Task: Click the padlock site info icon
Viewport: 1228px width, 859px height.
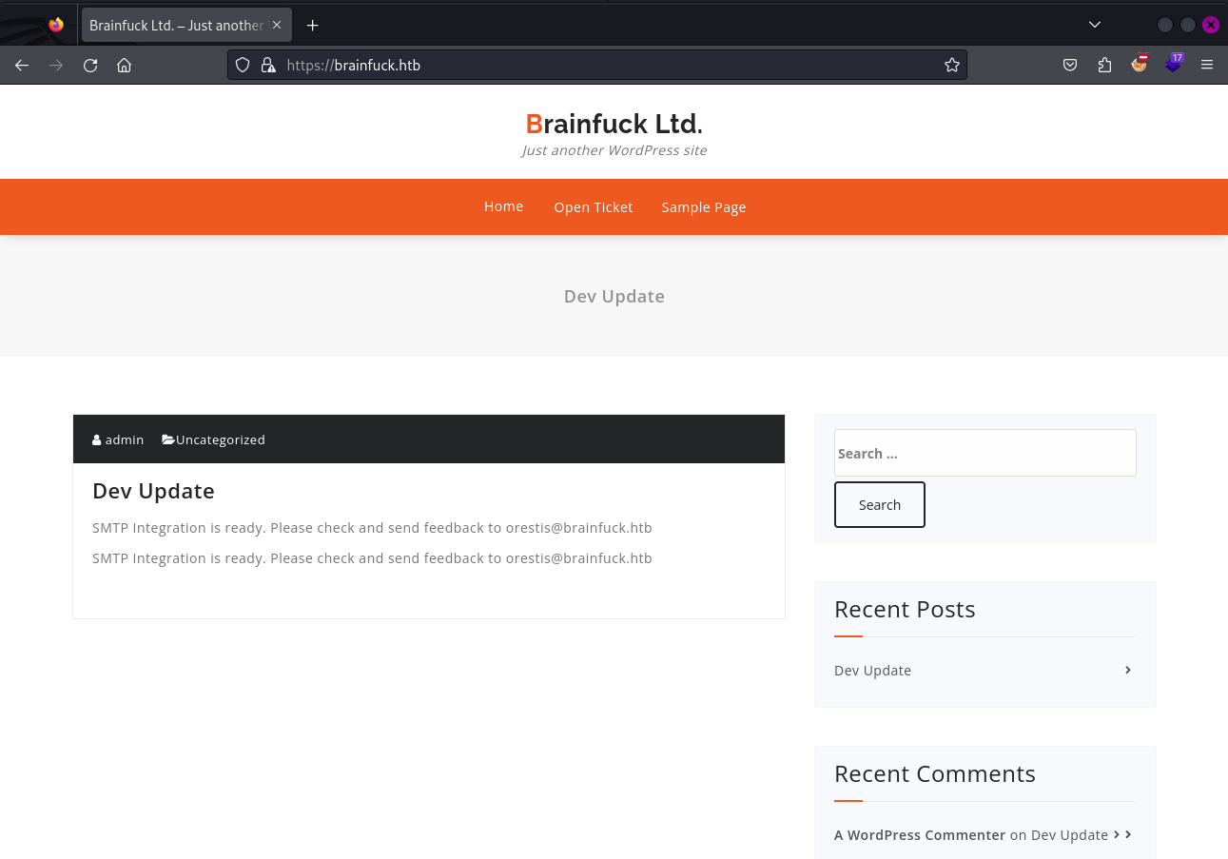Action: pyautogui.click(x=268, y=65)
